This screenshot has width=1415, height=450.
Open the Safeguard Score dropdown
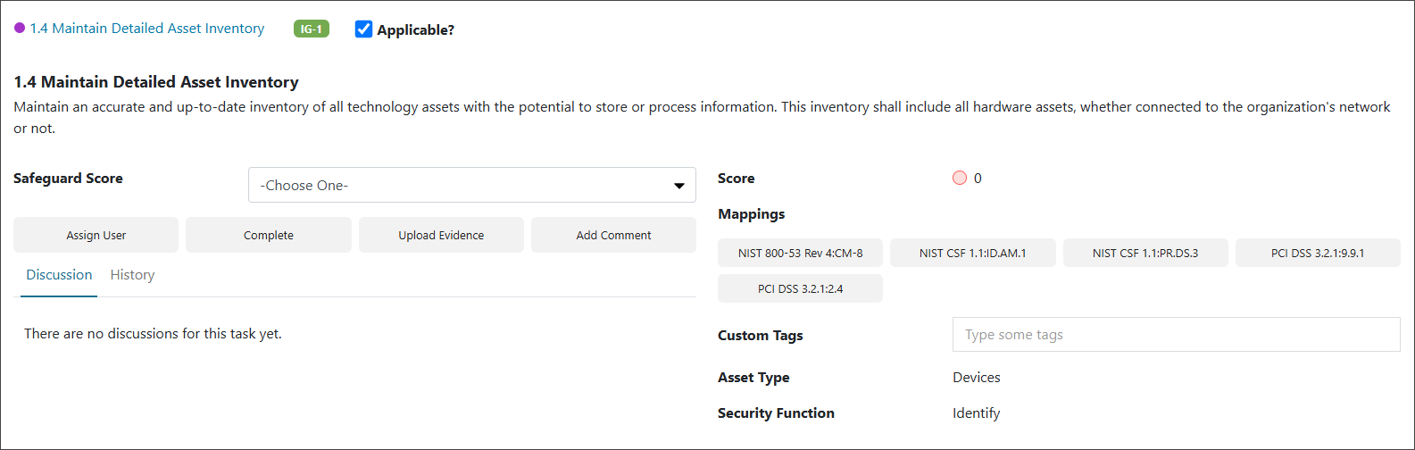point(471,185)
